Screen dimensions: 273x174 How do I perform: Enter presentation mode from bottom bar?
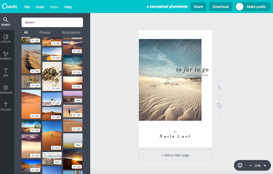pos(240,165)
